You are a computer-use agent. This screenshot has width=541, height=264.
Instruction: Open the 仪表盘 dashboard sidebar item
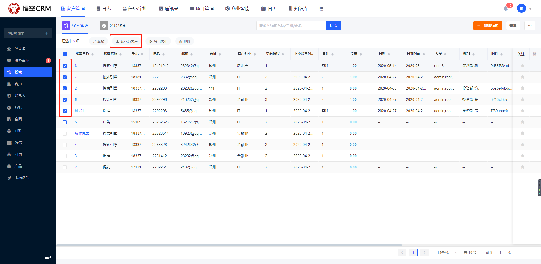[x=28, y=49]
